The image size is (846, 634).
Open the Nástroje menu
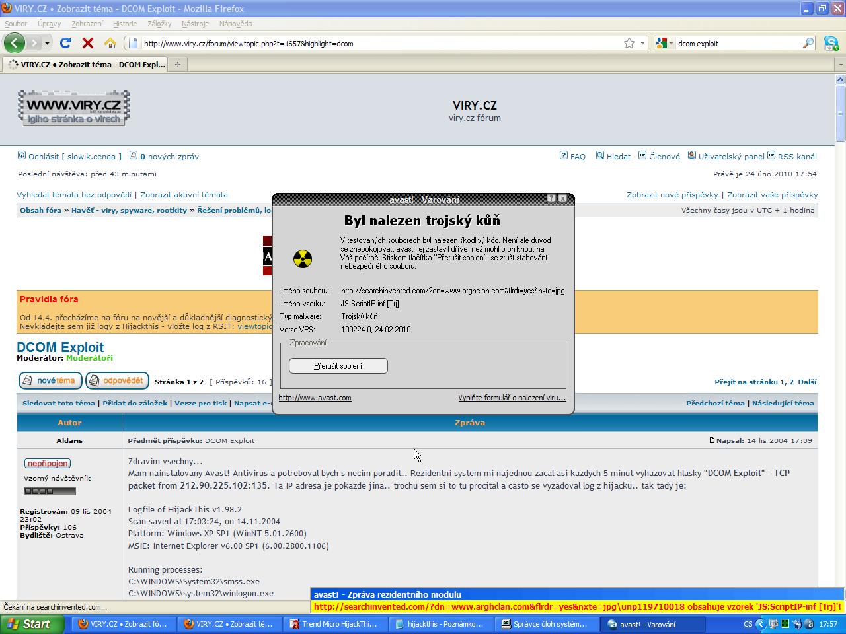point(195,24)
